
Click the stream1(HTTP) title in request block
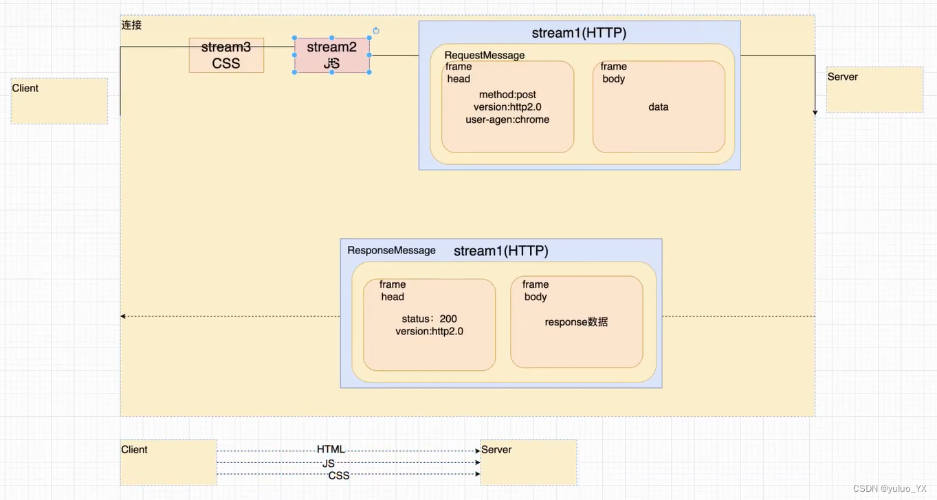tap(579, 33)
